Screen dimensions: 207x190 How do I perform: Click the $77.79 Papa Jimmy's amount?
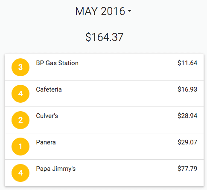pos(187,169)
